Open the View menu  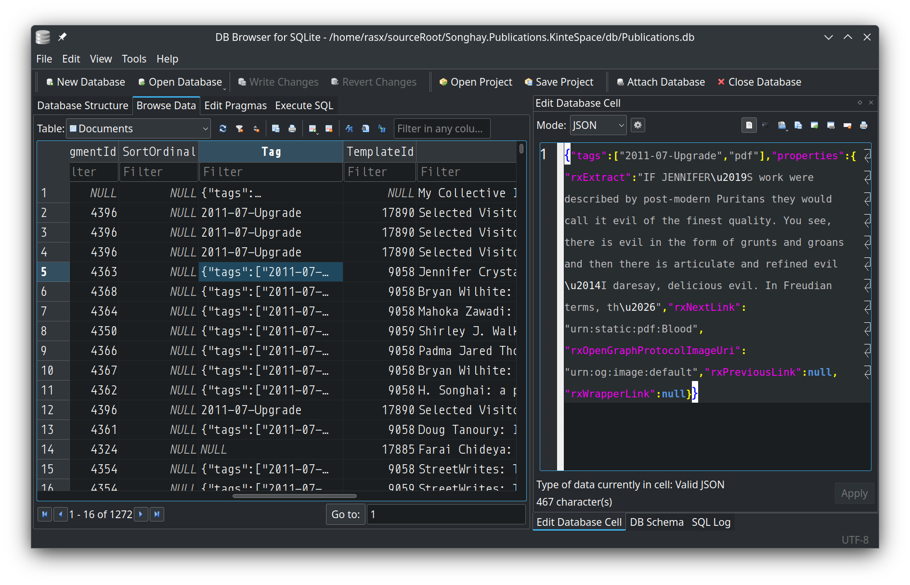pos(101,59)
